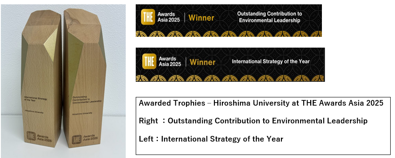Viewport: 395px width, 158px height.
Task: Click the right trophy's Environmental Leadership engraving
Action: pos(87,99)
